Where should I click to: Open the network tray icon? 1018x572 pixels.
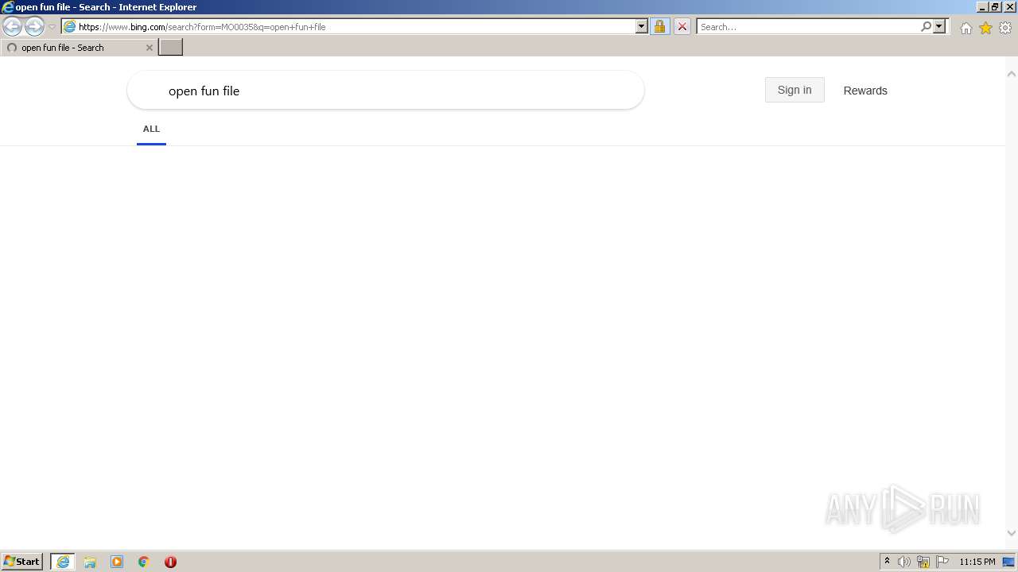tap(923, 562)
